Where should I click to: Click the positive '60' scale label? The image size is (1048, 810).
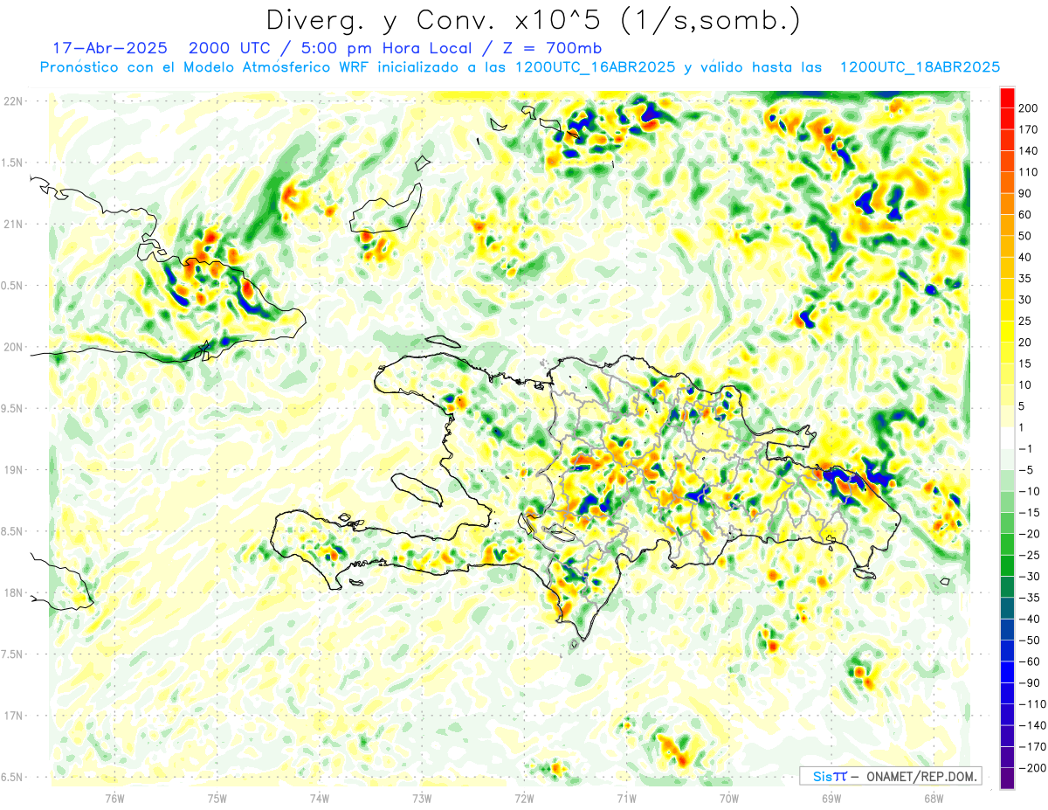pyautogui.click(x=1026, y=215)
